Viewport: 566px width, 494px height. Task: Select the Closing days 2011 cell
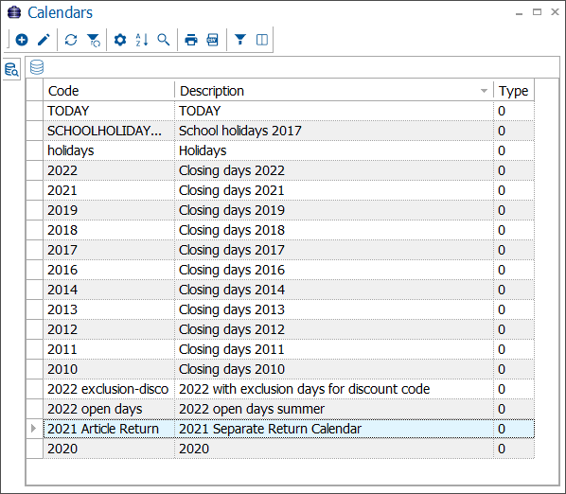pyautogui.click(x=334, y=349)
